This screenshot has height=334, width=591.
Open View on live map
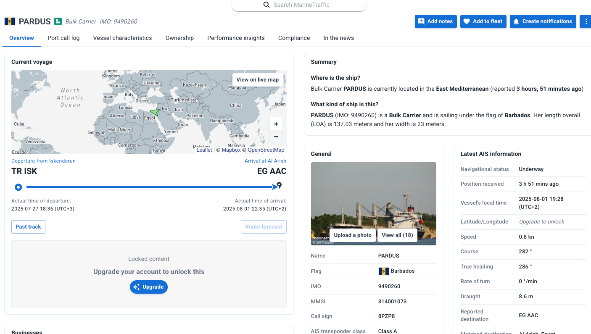(x=257, y=79)
